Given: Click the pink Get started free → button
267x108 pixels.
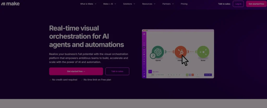Looking at the screenshot, I should coord(76,71).
